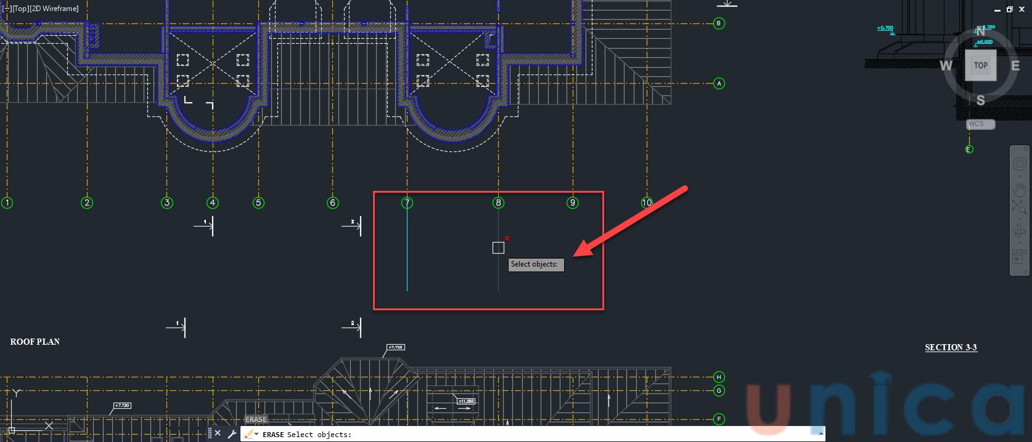The height and width of the screenshot is (442, 1032).
Task: Open the WCS coordinate system dropdown
Action: (x=980, y=124)
